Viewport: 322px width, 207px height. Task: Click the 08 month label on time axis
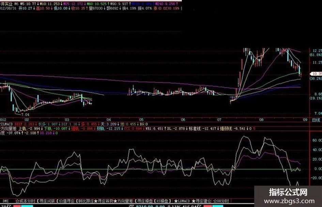click(261, 120)
